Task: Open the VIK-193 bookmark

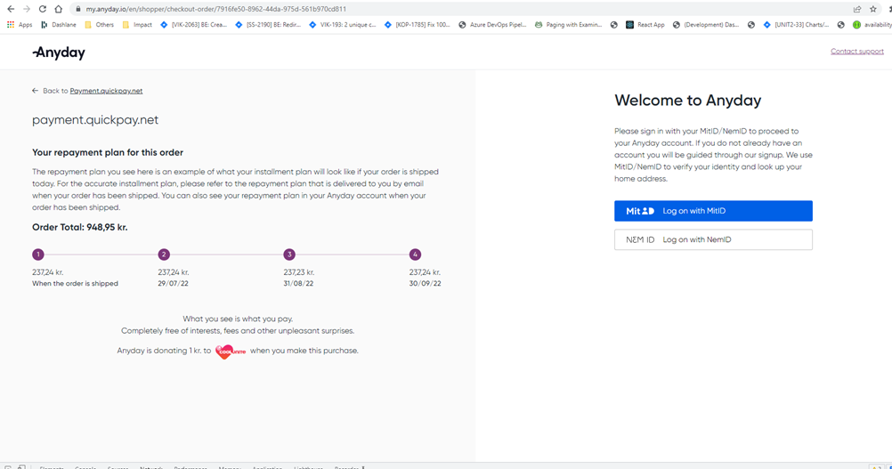Action: point(343,25)
